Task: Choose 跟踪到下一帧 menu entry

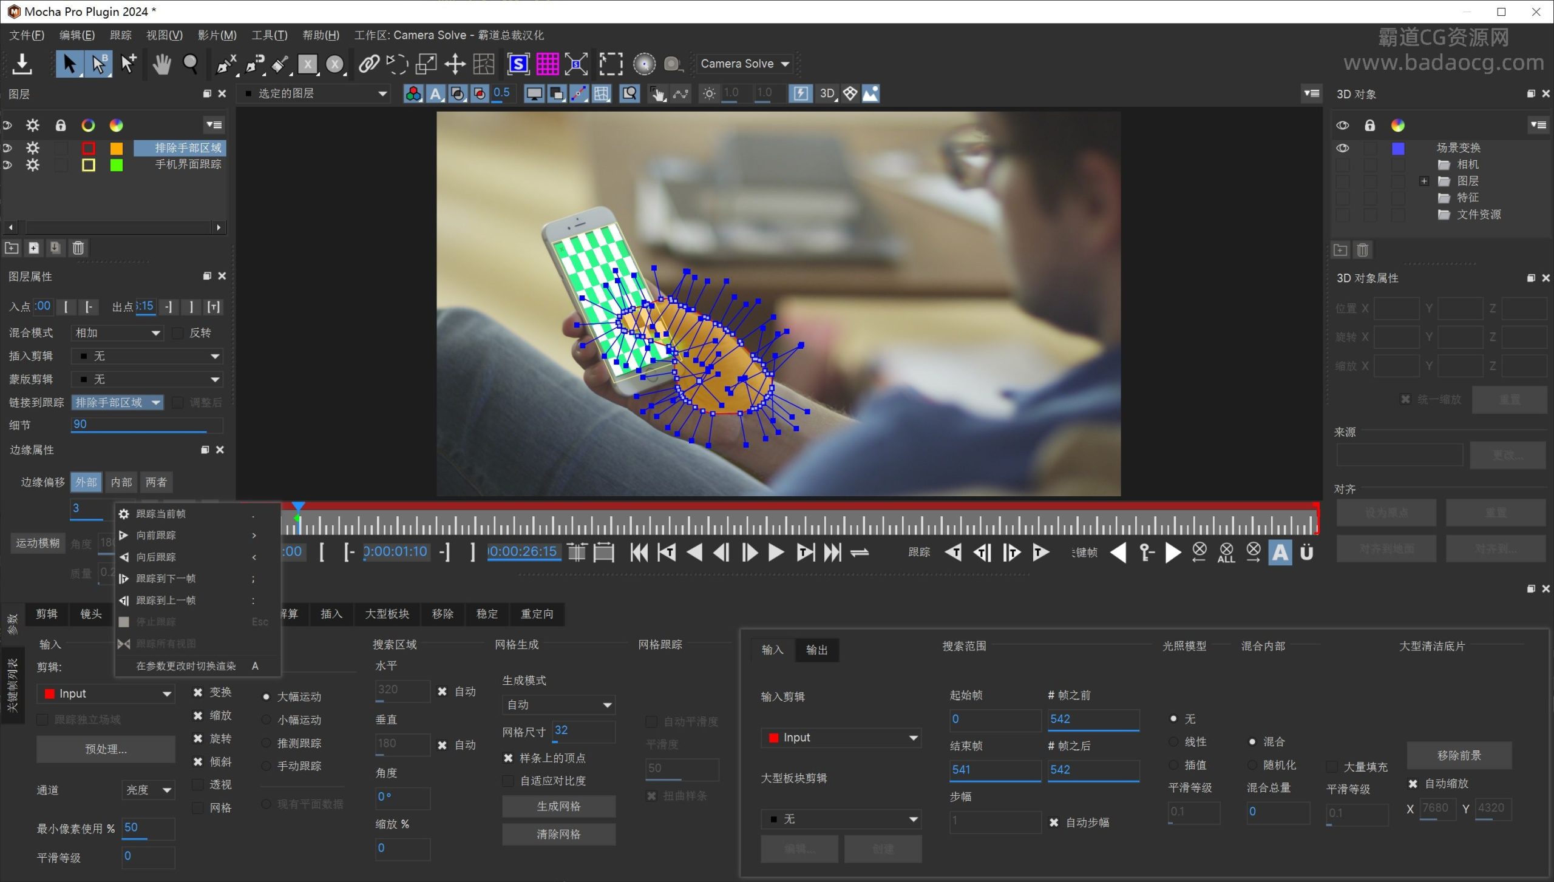Action: click(197, 579)
